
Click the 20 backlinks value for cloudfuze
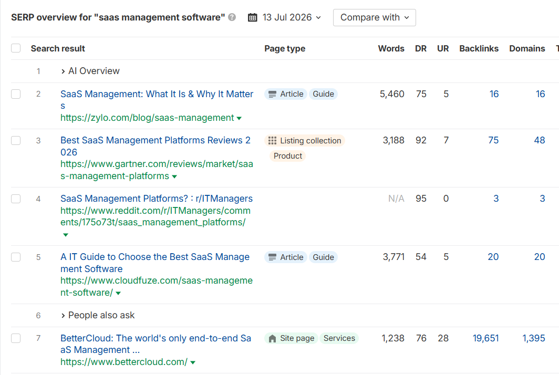pos(493,257)
